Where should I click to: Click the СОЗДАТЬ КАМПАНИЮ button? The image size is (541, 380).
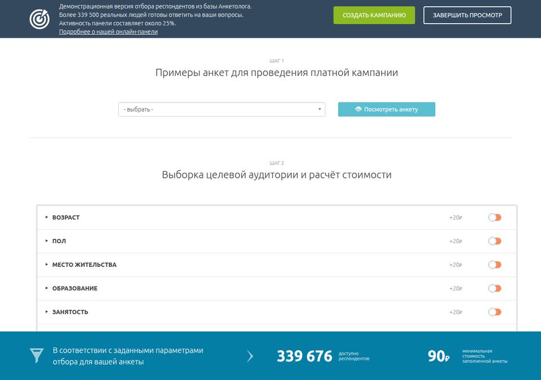tap(374, 15)
